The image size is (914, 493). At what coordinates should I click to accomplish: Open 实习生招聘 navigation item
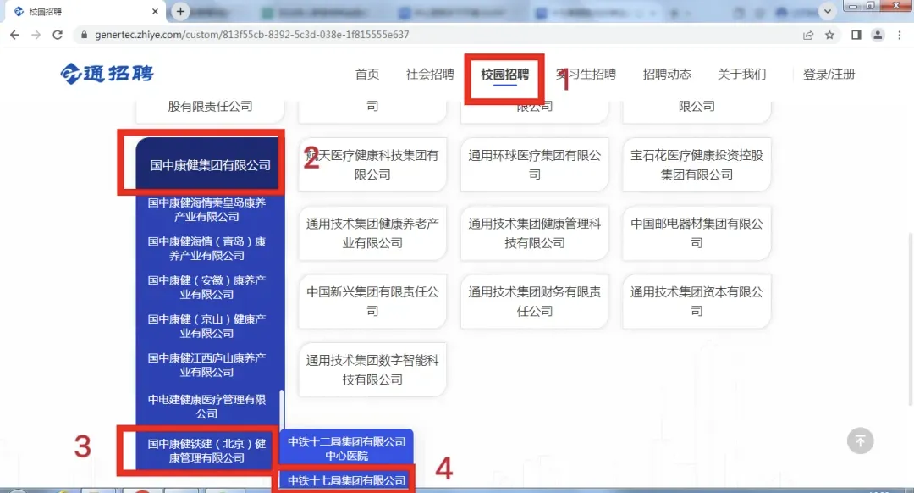coord(586,74)
